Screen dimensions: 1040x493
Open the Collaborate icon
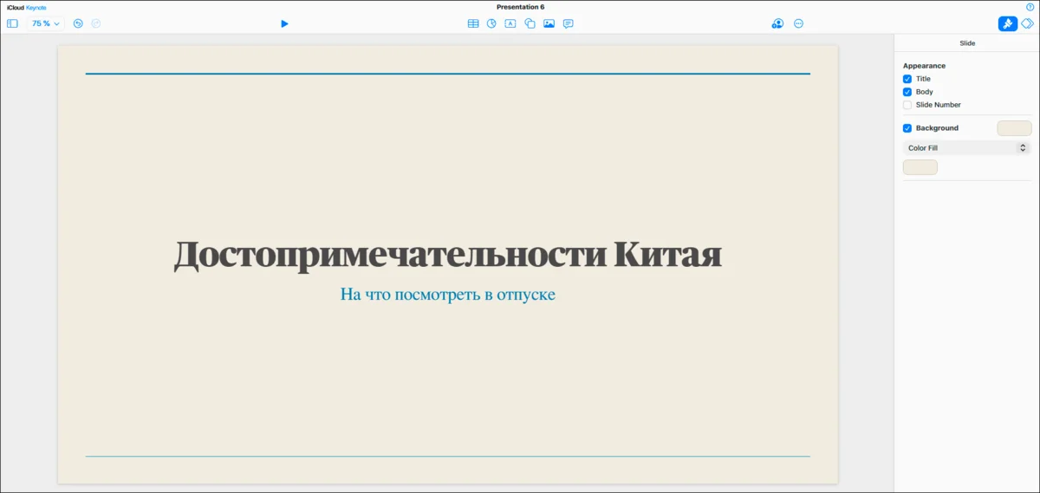pyautogui.click(x=777, y=23)
